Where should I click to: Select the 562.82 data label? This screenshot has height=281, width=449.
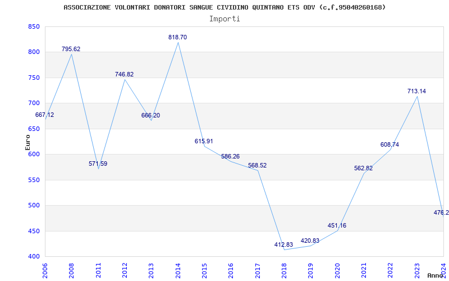(363, 168)
